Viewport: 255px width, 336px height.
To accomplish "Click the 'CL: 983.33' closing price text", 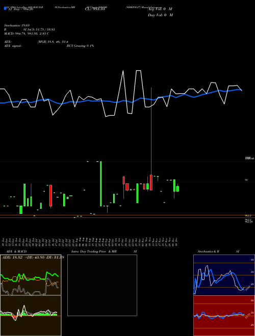I will (x=95, y=9).
